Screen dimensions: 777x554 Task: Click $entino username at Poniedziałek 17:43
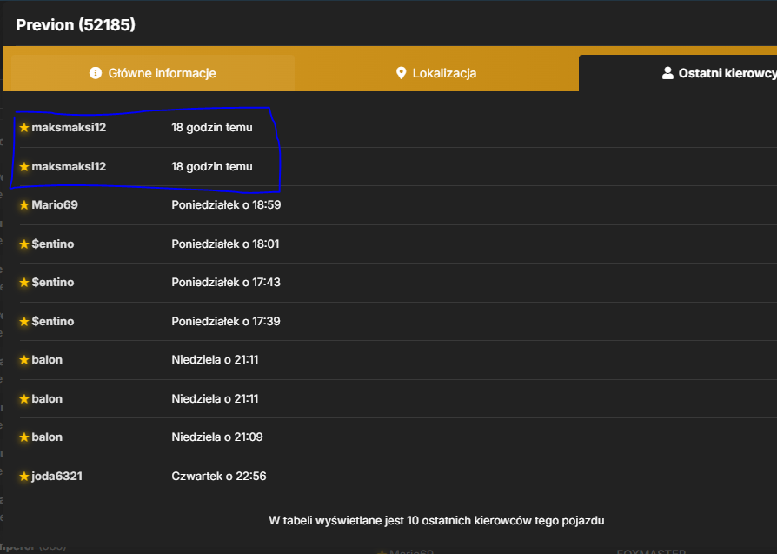pyautogui.click(x=52, y=282)
